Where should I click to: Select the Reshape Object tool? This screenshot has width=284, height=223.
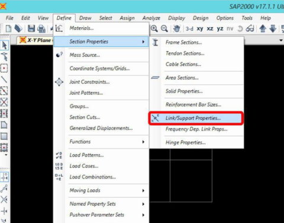point(4,57)
